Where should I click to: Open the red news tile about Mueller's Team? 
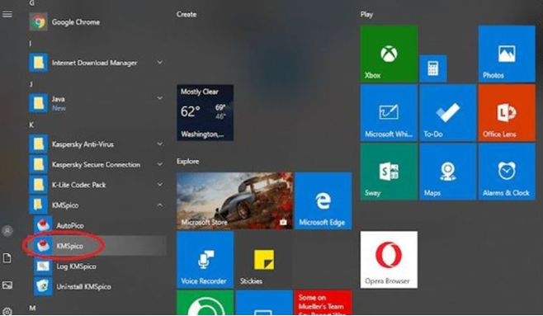point(323,303)
